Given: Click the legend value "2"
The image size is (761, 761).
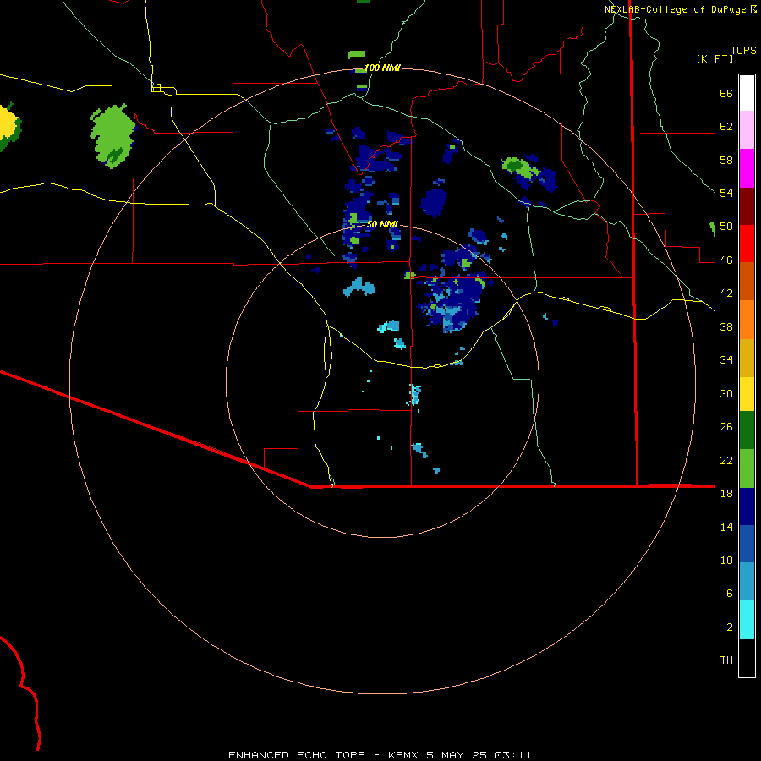Looking at the screenshot, I should click(x=729, y=627).
